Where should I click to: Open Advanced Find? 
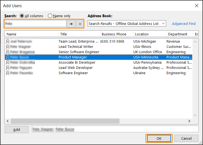point(184,24)
